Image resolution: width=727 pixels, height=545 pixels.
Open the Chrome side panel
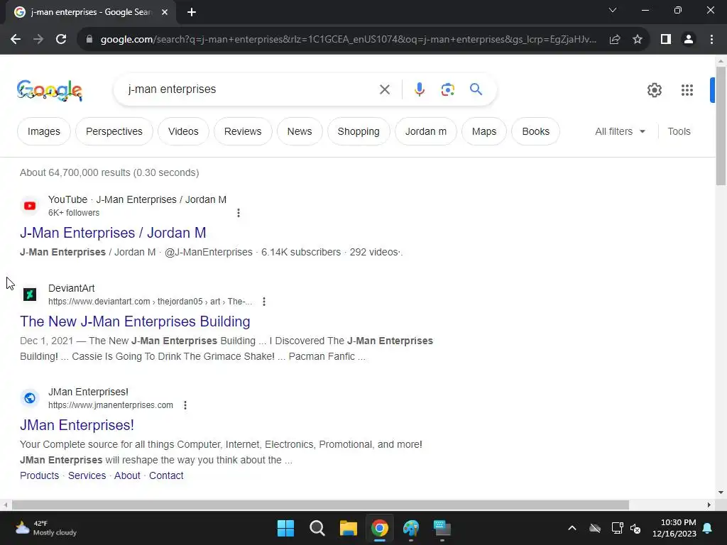point(666,40)
